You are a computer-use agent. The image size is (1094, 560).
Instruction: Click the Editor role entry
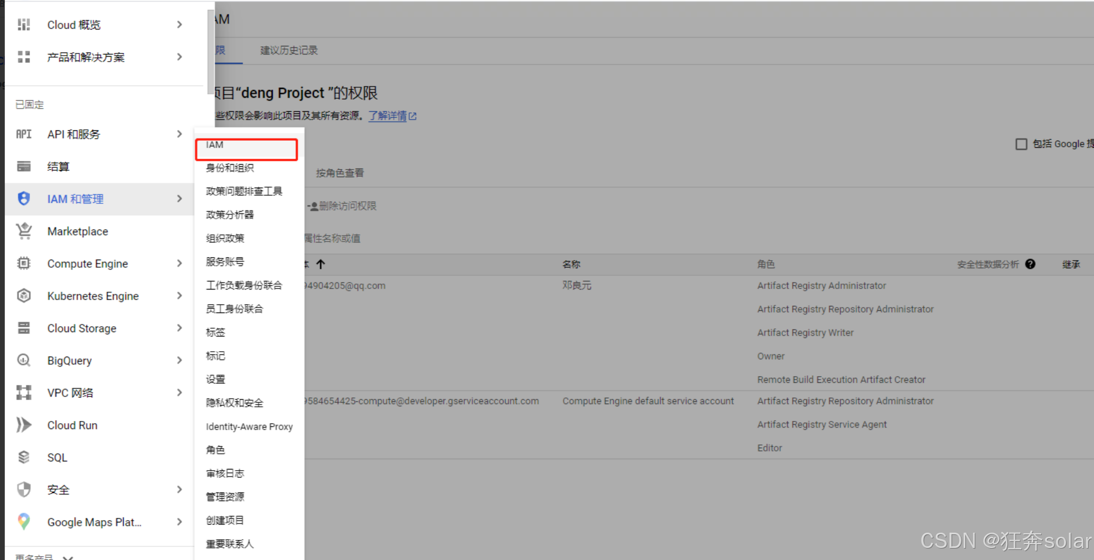point(770,448)
